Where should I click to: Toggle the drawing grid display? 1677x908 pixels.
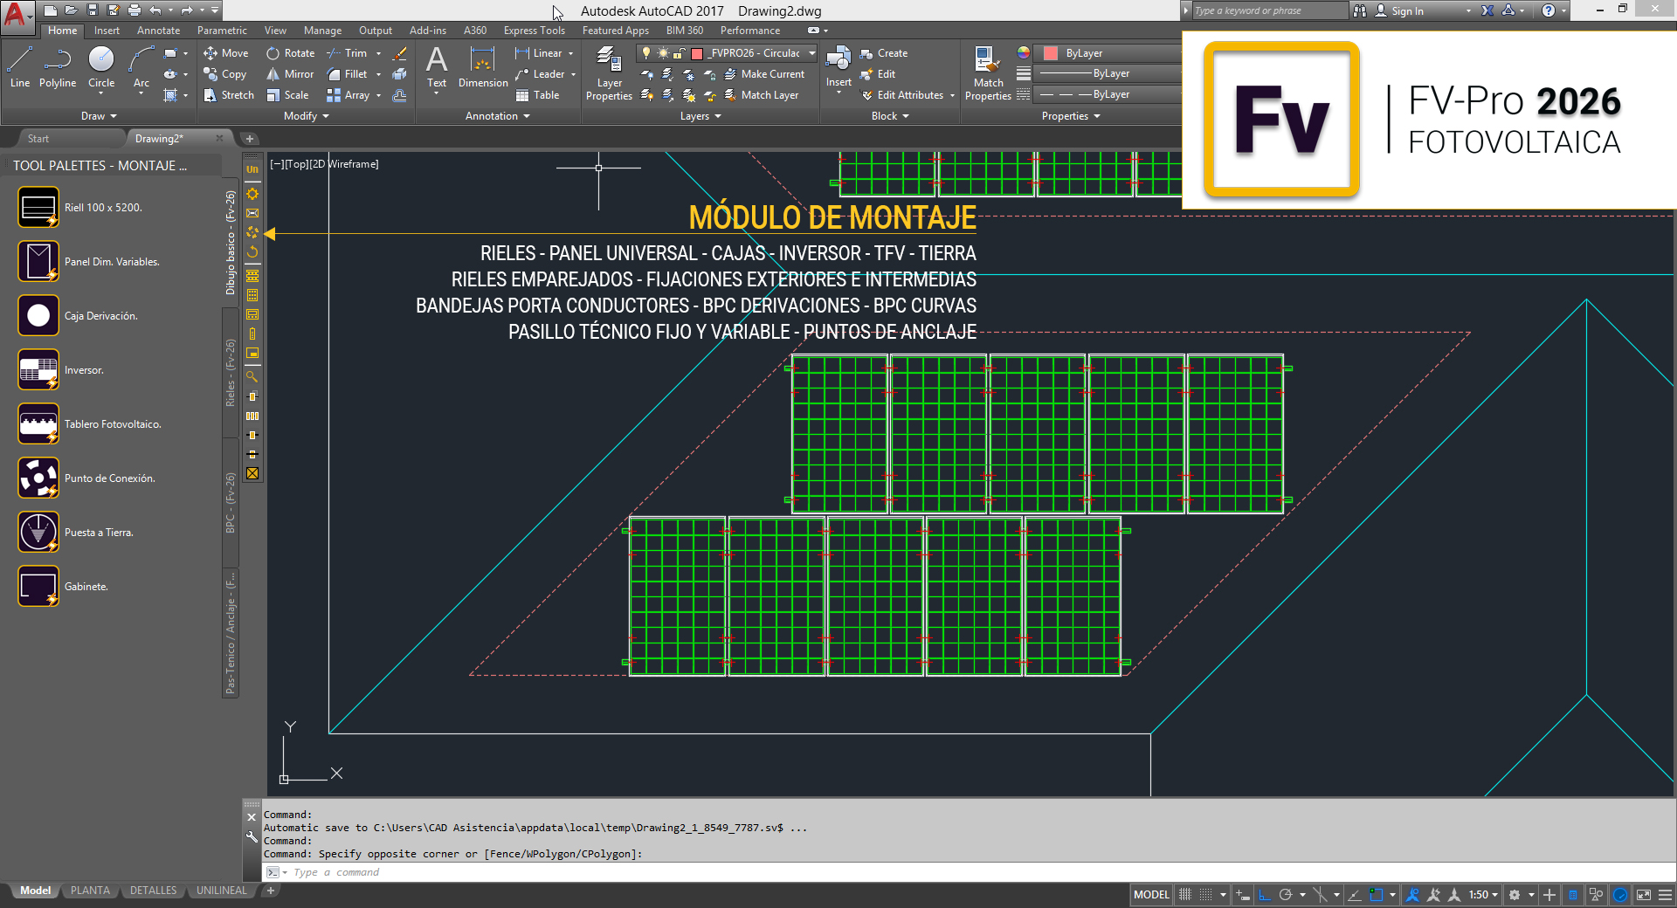pyautogui.click(x=1185, y=895)
